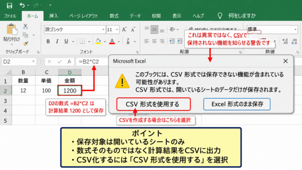Image resolution: width=302 pixels, height=170 pixels.
Task: Click the increase indent icon
Action: coord(180,41)
